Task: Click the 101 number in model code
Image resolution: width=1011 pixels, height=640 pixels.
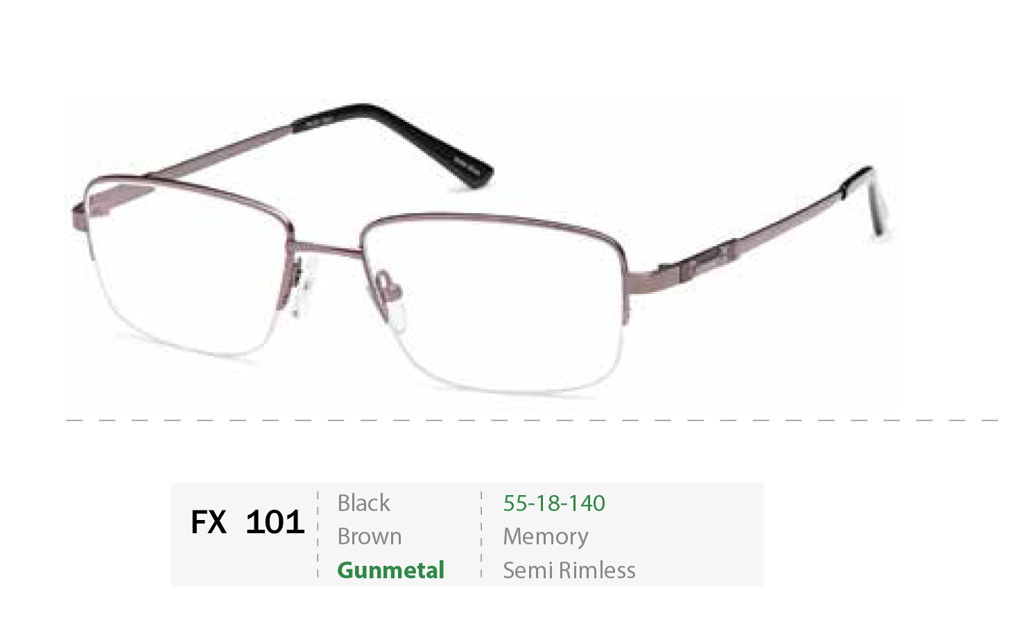Action: [x=275, y=522]
